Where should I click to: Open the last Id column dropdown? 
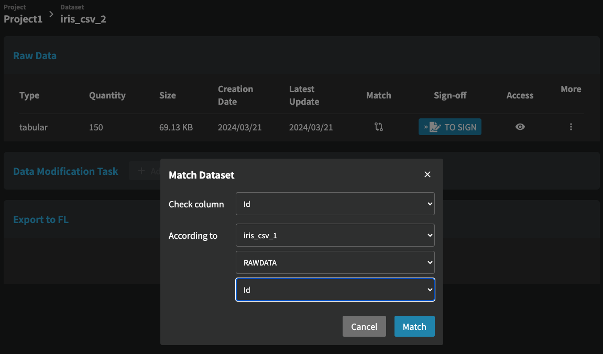coord(335,290)
